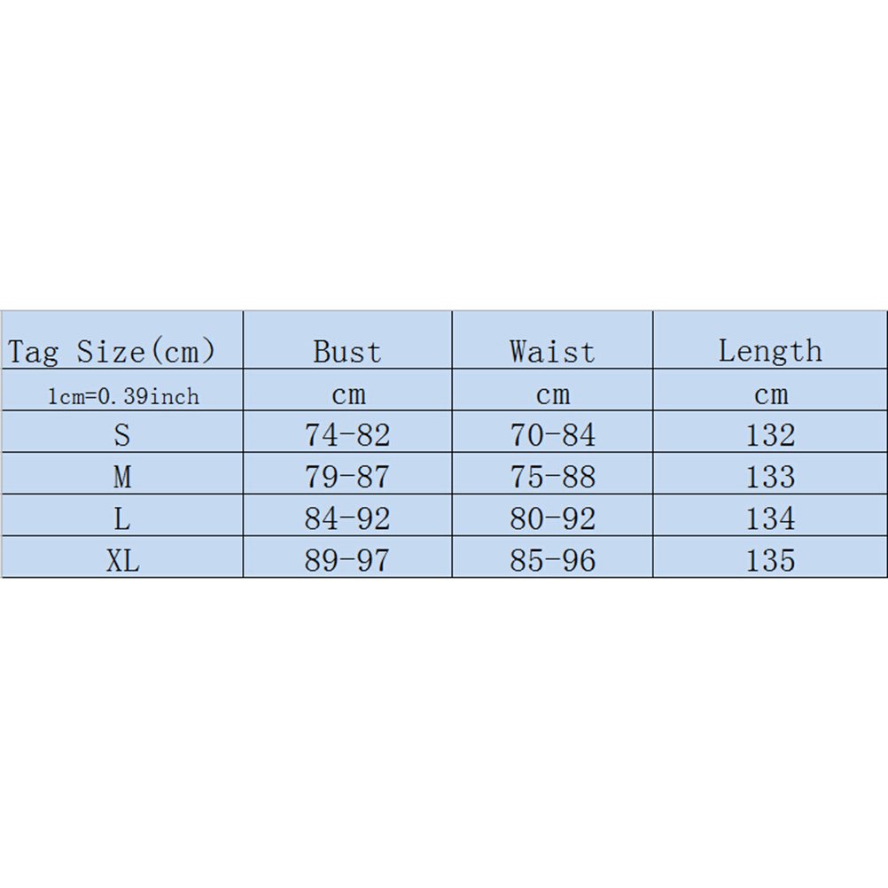
Task: Select the 75-88 waist cell
Action: pos(552,477)
